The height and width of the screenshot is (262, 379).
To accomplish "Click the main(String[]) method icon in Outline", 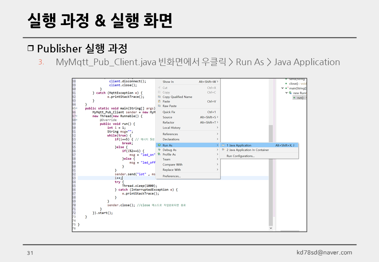I will [x=286, y=88].
